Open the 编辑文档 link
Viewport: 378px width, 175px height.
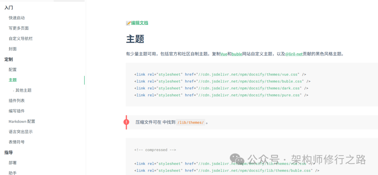click(140, 23)
